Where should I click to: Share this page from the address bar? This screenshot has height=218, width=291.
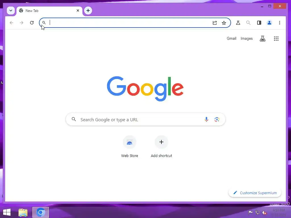[x=215, y=23]
